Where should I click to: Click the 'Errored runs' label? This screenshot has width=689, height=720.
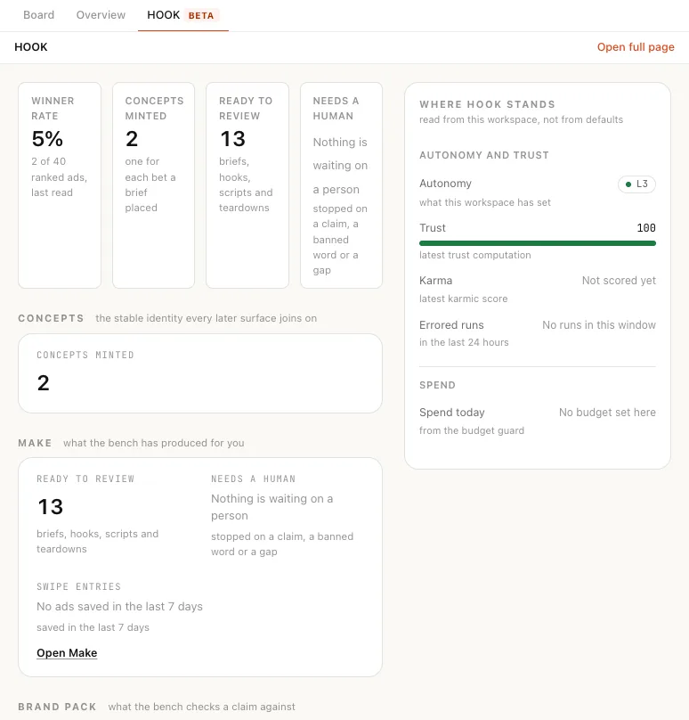point(451,325)
